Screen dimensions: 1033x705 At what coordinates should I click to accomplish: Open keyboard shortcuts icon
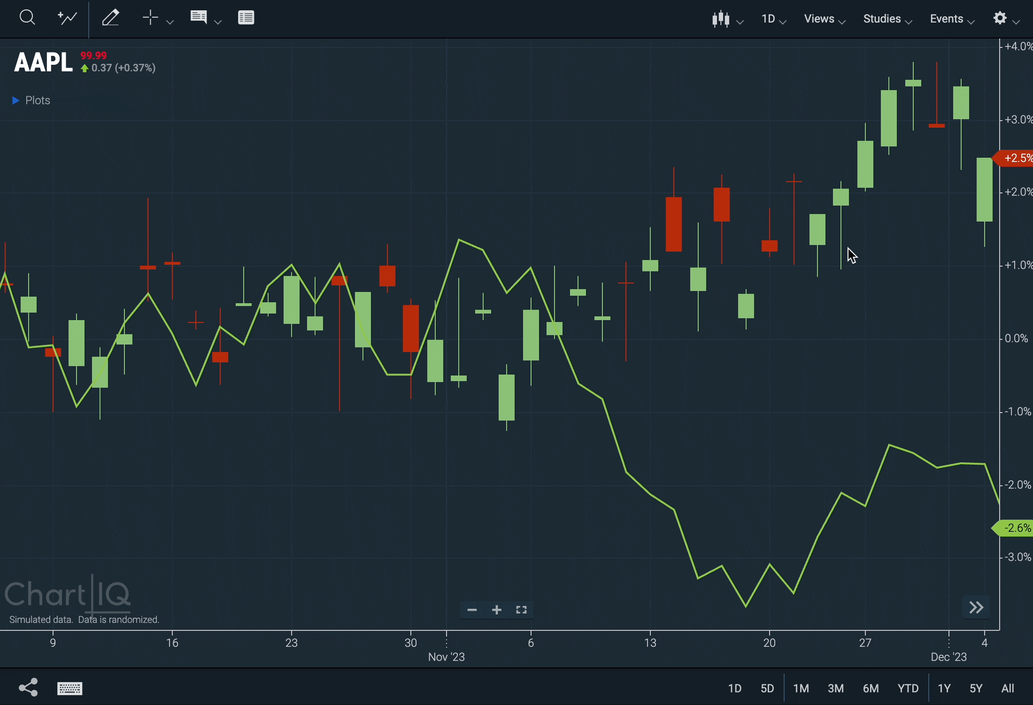[70, 689]
